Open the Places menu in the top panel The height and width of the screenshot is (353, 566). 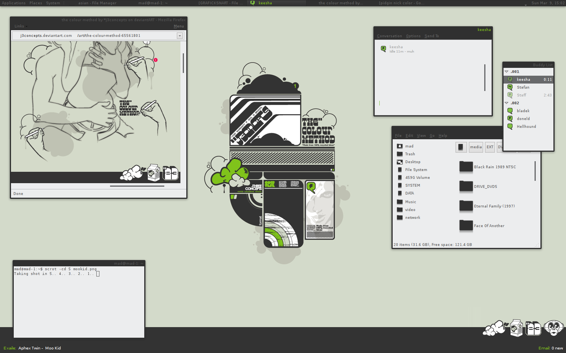pos(36,3)
